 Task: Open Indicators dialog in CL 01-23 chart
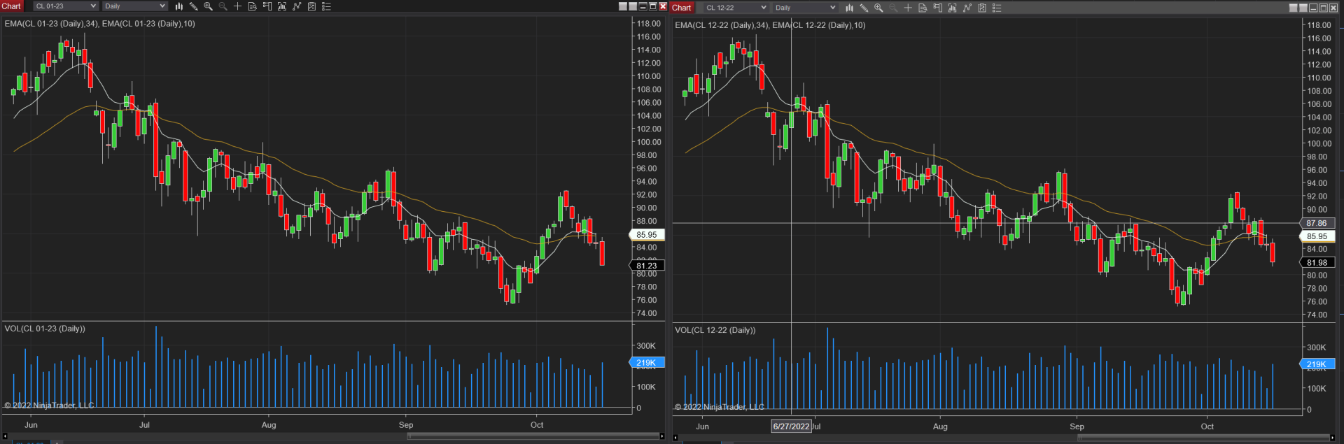(x=297, y=6)
